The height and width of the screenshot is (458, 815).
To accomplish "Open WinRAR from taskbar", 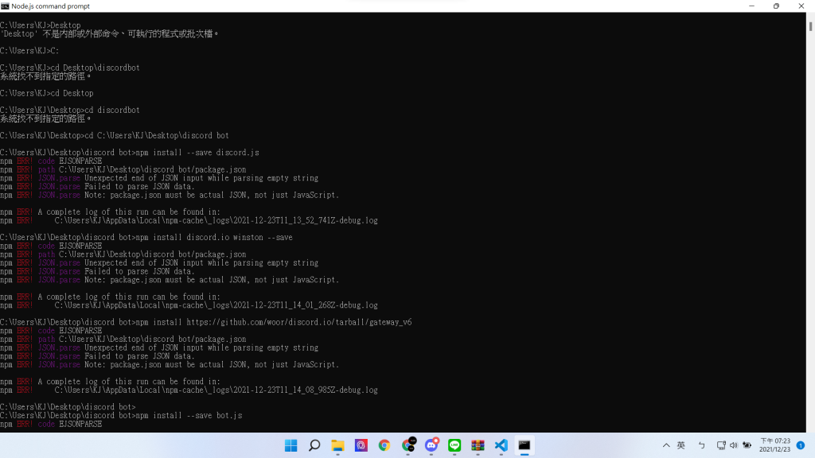I will (478, 445).
